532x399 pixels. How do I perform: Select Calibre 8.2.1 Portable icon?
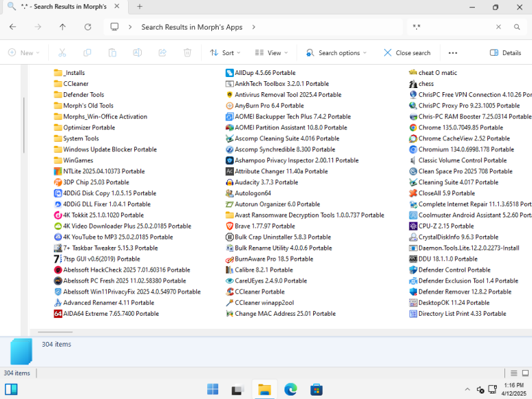coord(229,270)
